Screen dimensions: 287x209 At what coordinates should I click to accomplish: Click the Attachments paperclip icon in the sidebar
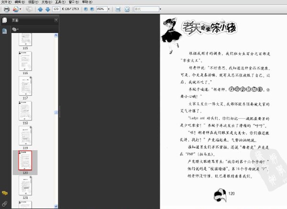pyautogui.click(x=5, y=204)
